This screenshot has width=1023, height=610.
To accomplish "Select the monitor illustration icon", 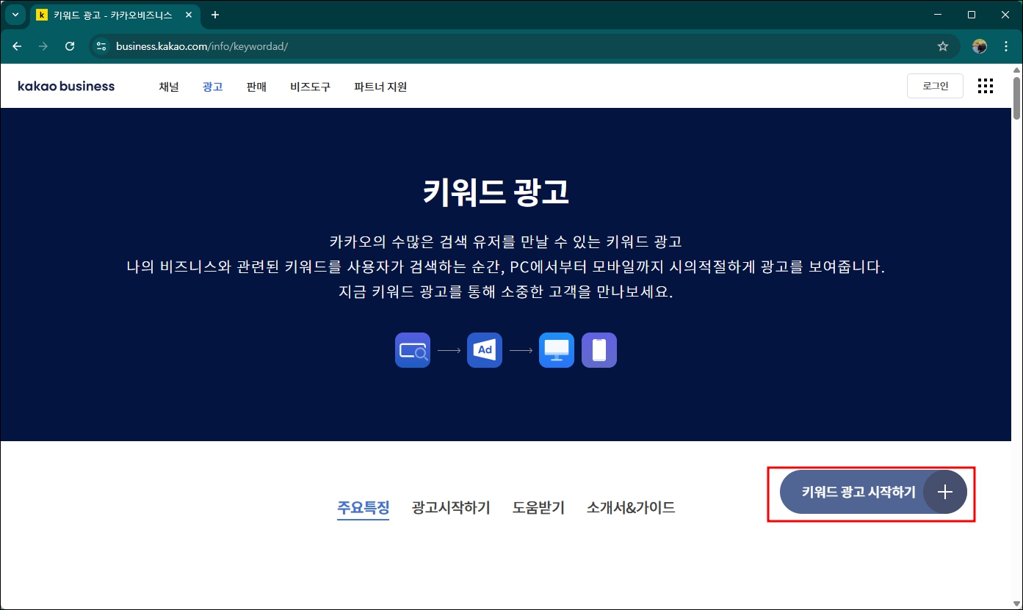I will tap(556, 349).
